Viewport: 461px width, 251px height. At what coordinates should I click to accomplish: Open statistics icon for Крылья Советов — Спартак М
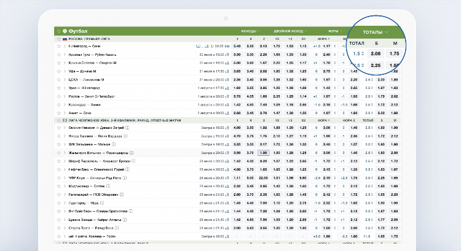point(227,63)
